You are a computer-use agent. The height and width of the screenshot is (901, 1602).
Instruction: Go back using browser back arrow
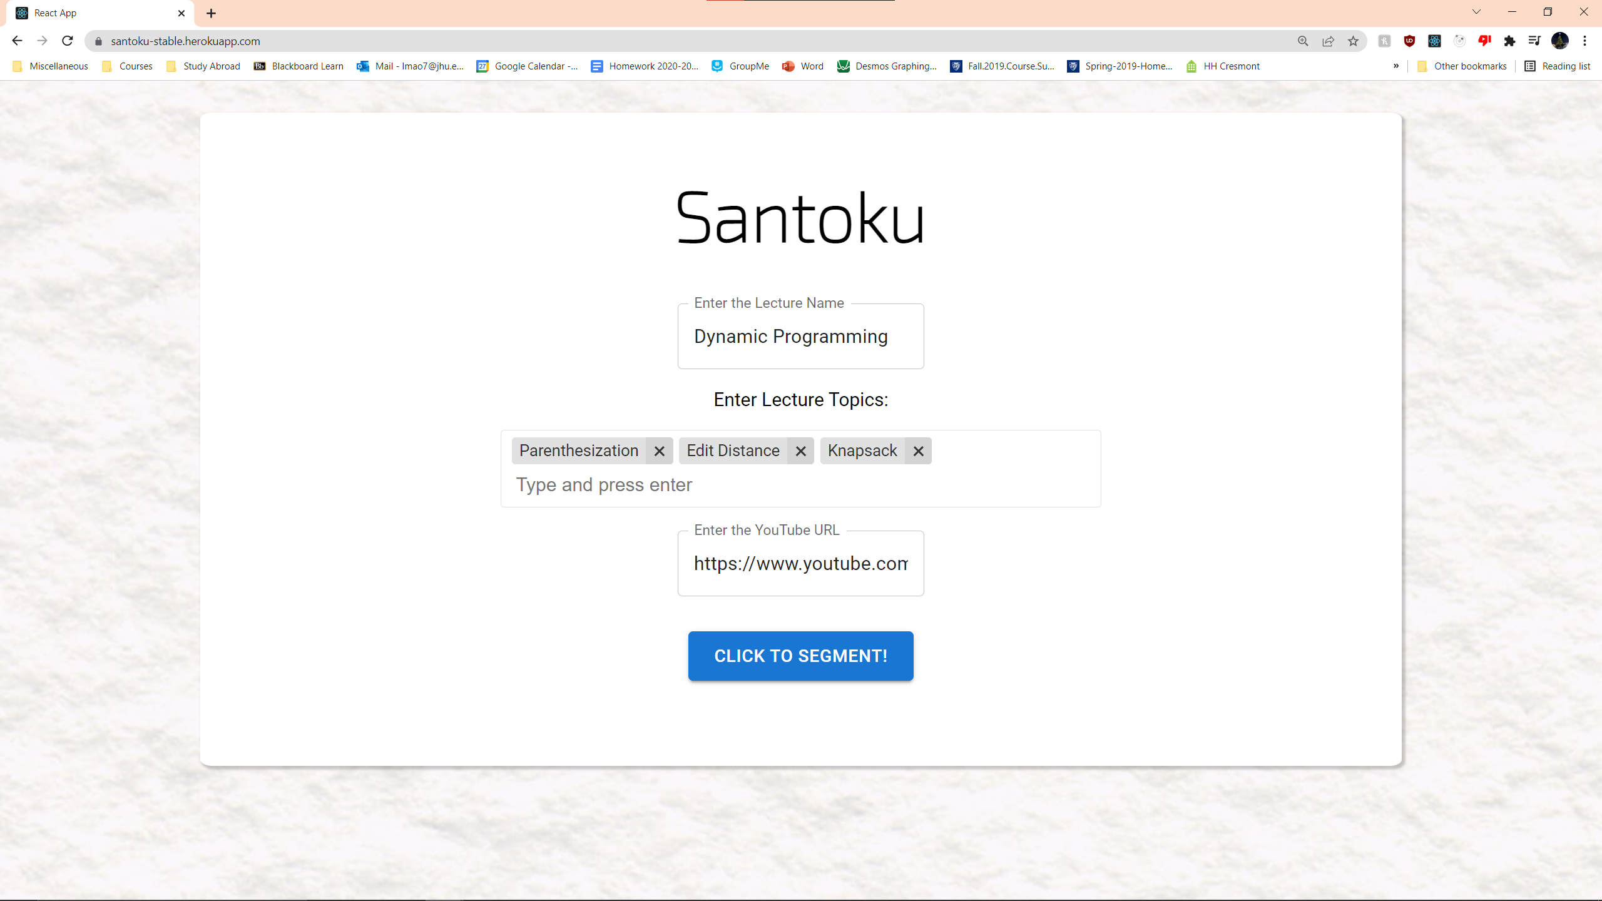click(x=17, y=41)
